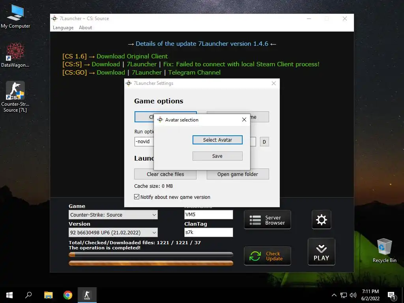Show hidden tray icons chevron
This screenshot has width=404, height=303.
(334, 295)
